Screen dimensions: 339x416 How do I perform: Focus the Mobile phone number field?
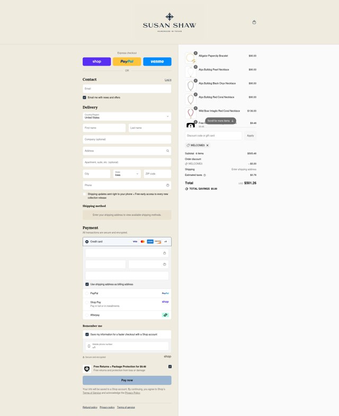pyautogui.click(x=127, y=346)
